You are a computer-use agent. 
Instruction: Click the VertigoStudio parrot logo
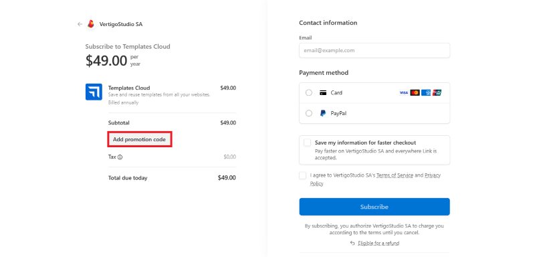(x=91, y=24)
